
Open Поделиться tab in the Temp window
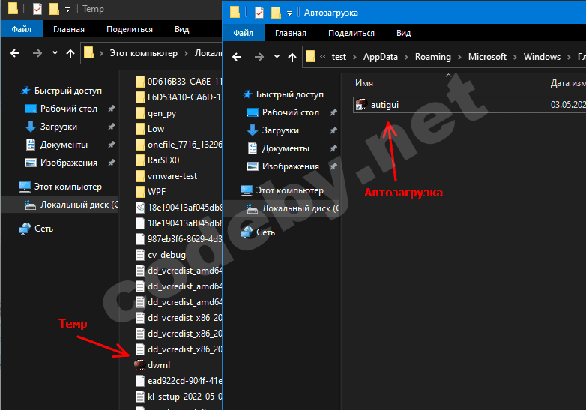tap(130, 29)
